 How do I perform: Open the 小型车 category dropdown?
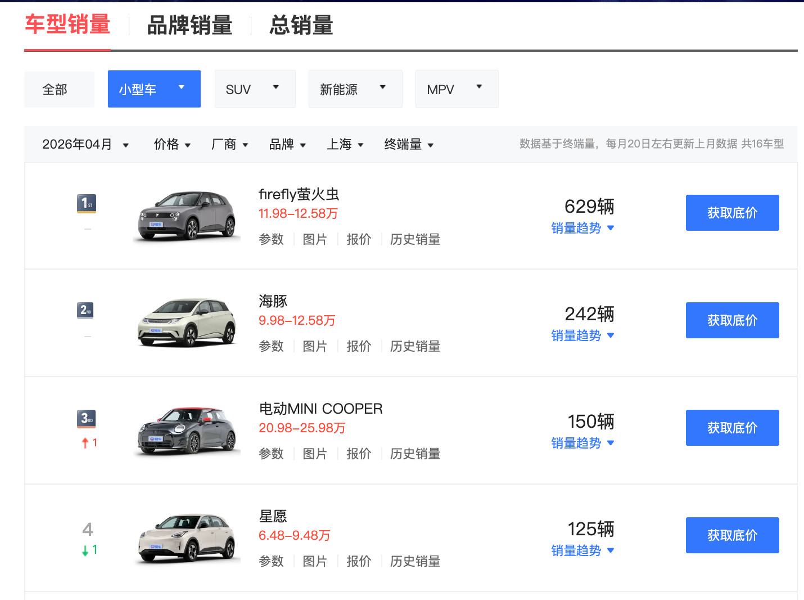coord(154,89)
